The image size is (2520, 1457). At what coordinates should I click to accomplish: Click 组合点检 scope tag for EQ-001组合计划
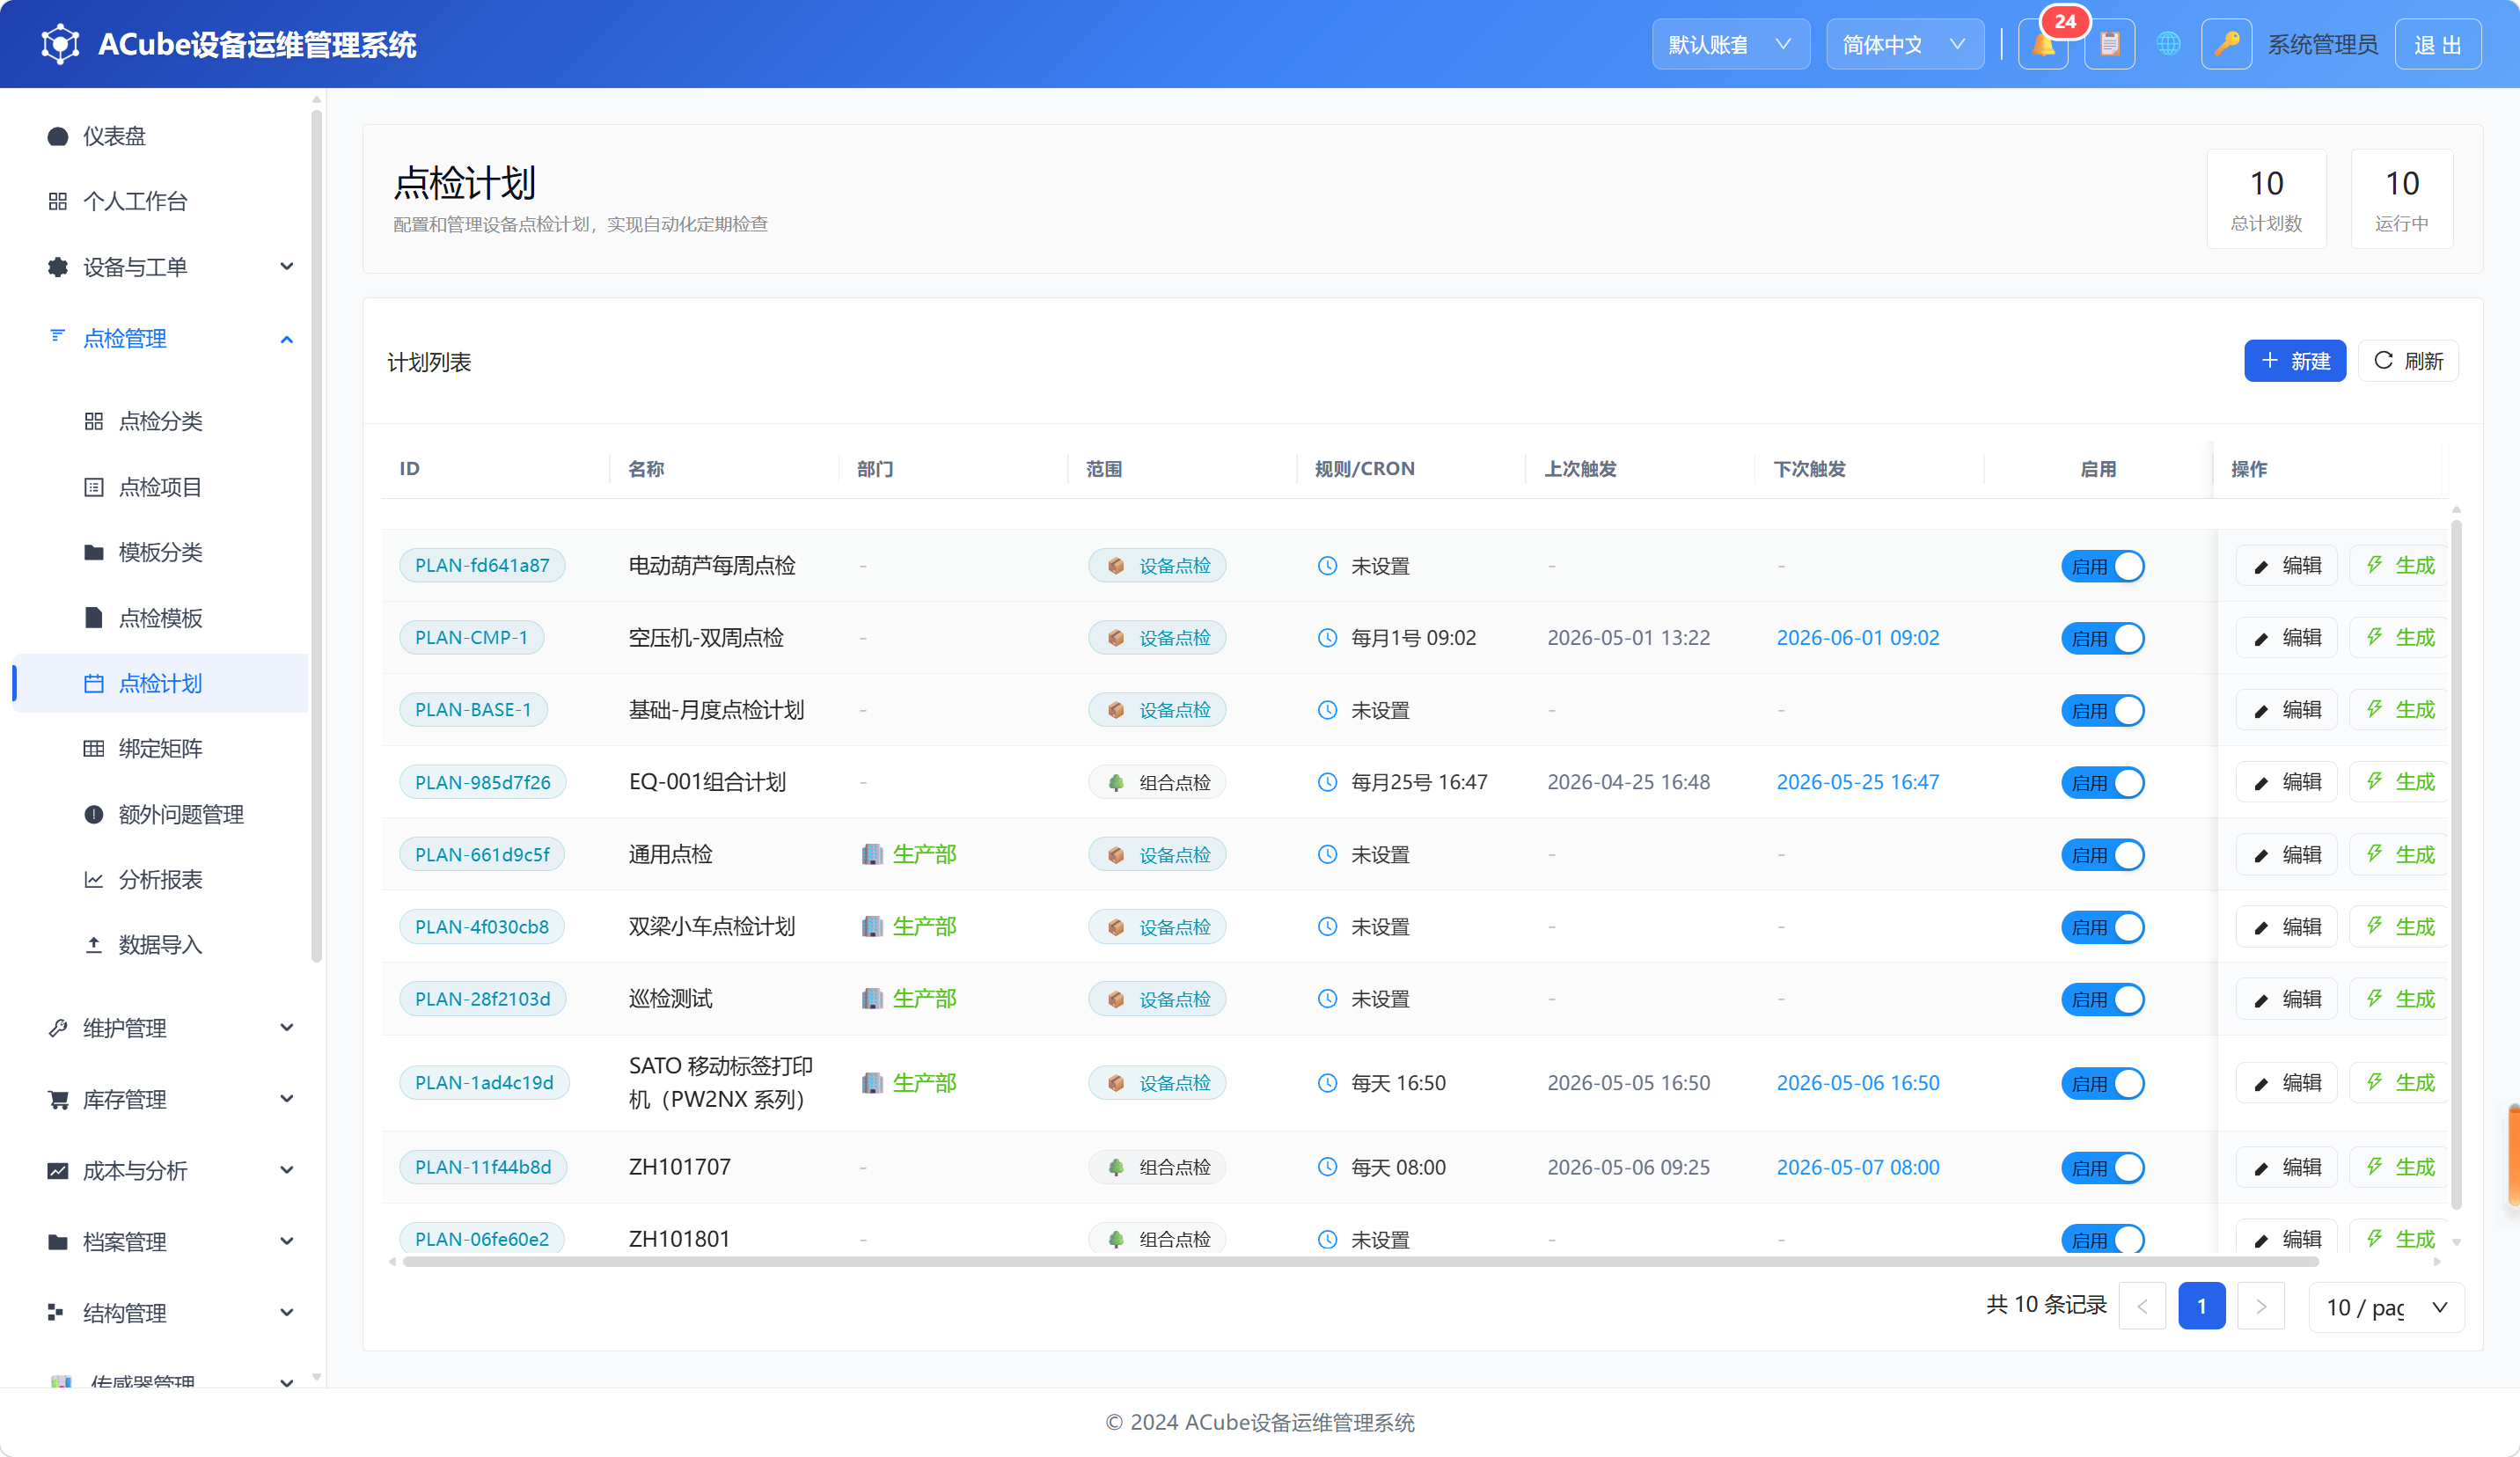(1157, 782)
